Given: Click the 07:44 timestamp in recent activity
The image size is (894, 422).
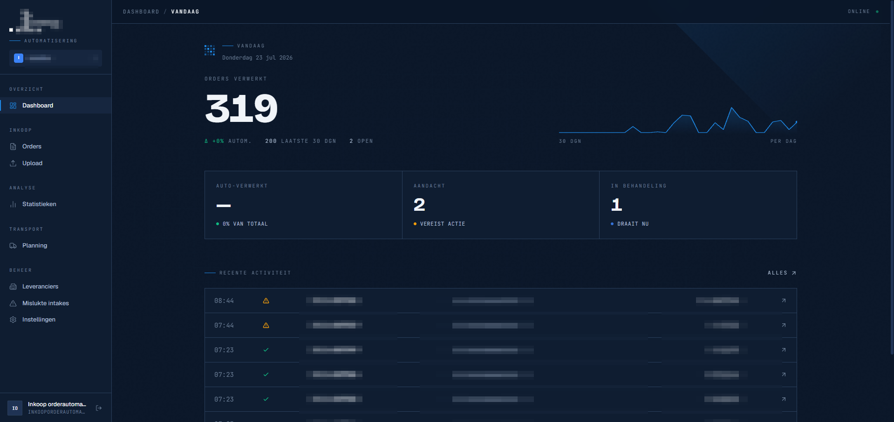Looking at the screenshot, I should click(x=224, y=326).
